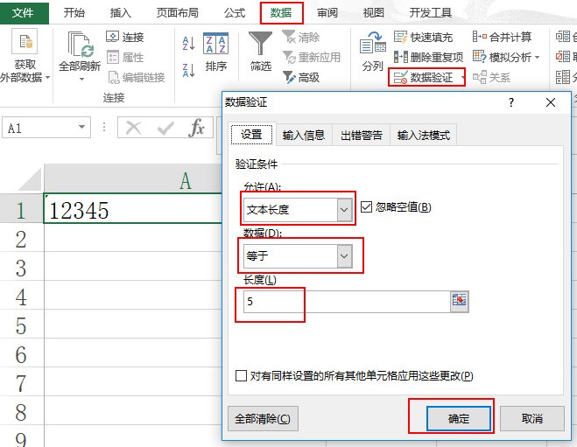
Task: Open the Name Box dropdown arrow
Action: pyautogui.click(x=82, y=129)
